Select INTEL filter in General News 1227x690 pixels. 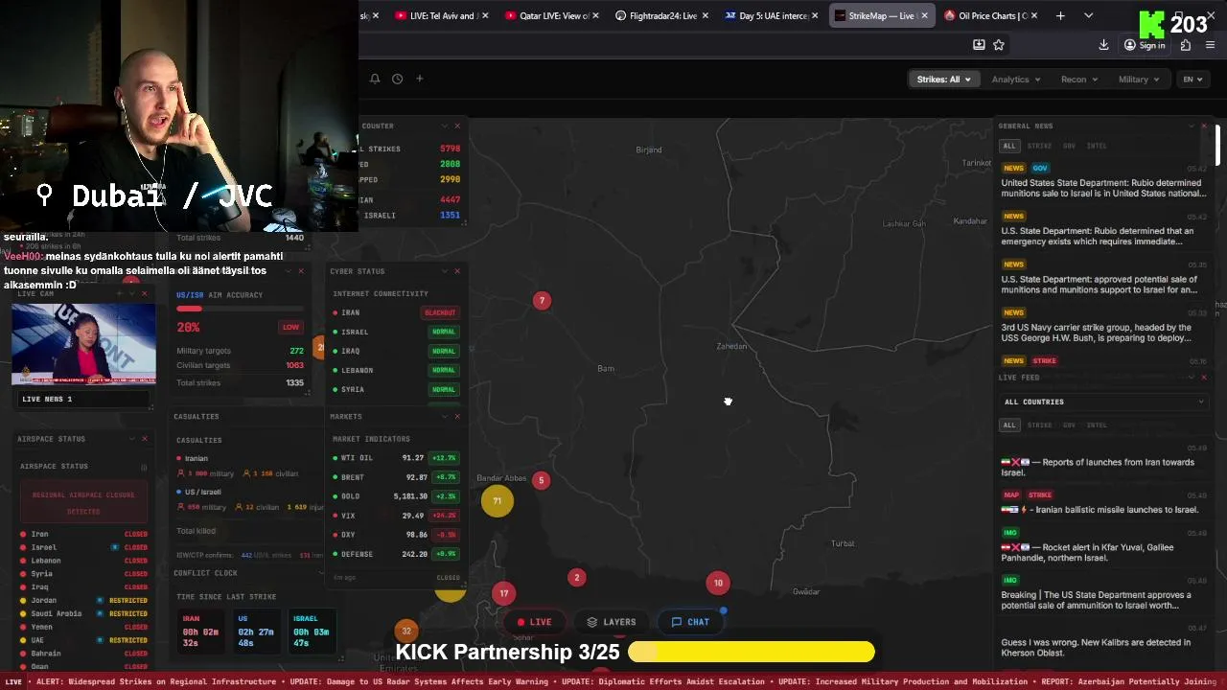pos(1097,147)
